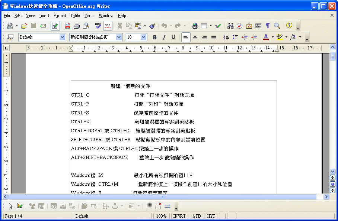Decrease Indent icon

[245, 37]
